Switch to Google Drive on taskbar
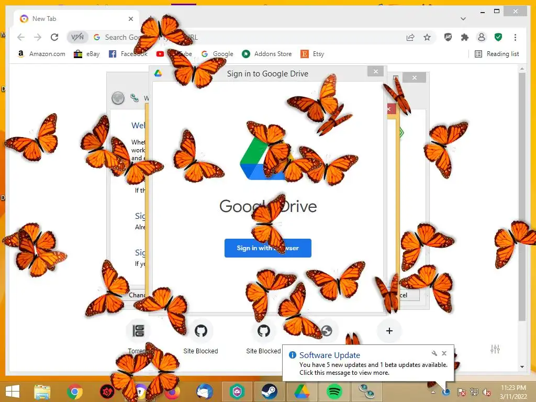Image resolution: width=536 pixels, height=402 pixels. 302,392
